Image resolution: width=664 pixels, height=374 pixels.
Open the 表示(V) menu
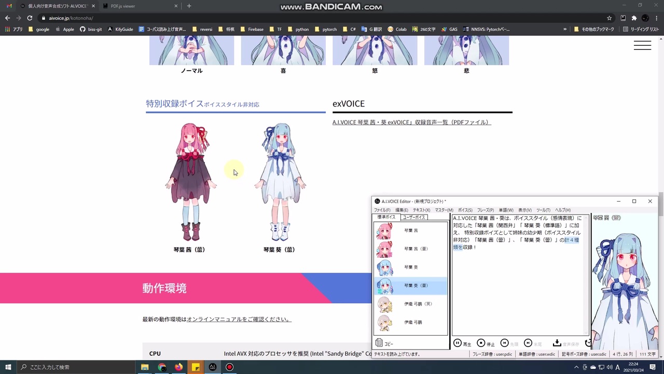pyautogui.click(x=525, y=210)
